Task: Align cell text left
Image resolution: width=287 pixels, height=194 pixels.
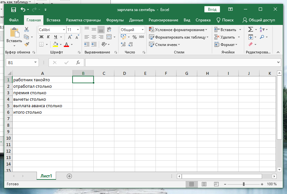Action: tap(87, 37)
